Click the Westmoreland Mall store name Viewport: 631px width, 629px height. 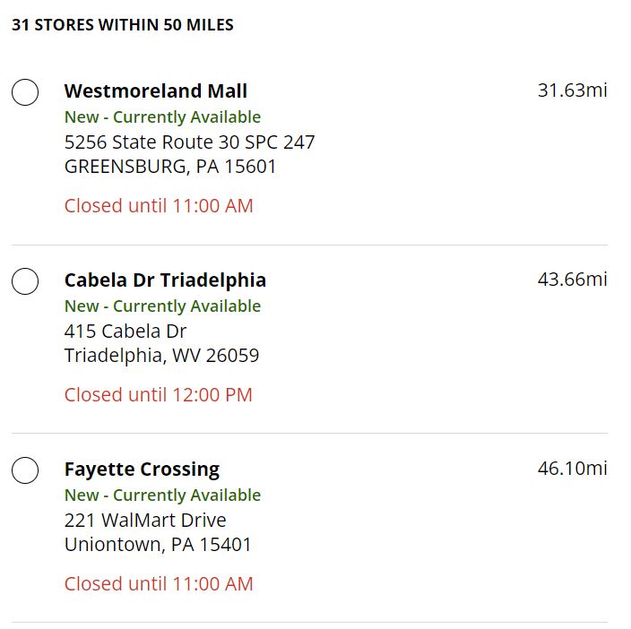(156, 90)
